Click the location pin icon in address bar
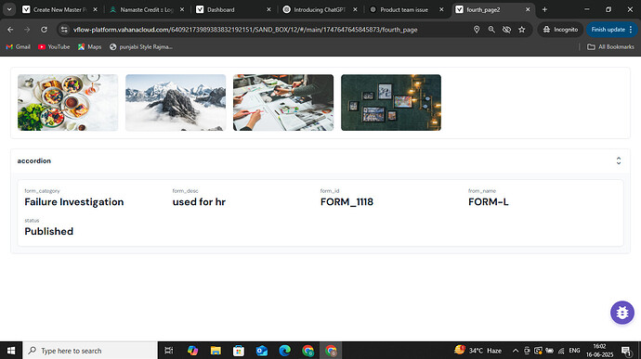This screenshot has width=641, height=359. click(477, 30)
